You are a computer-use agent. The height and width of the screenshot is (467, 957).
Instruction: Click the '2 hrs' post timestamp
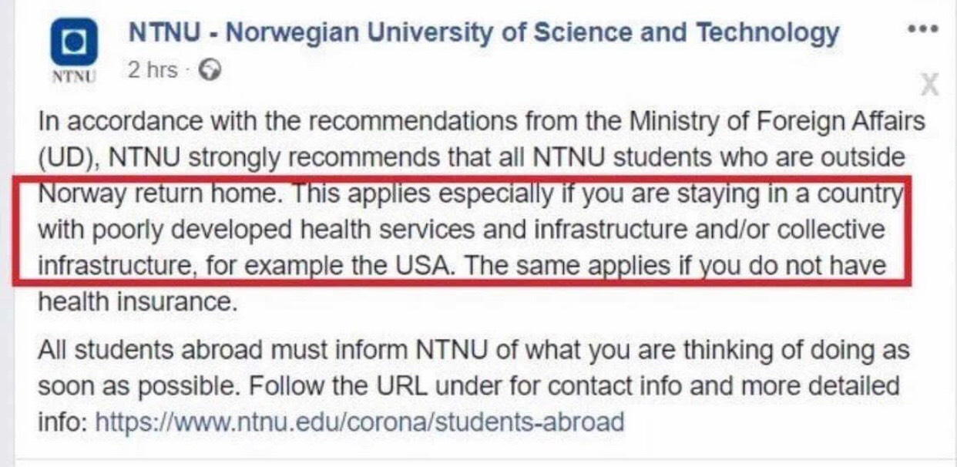[x=153, y=70]
